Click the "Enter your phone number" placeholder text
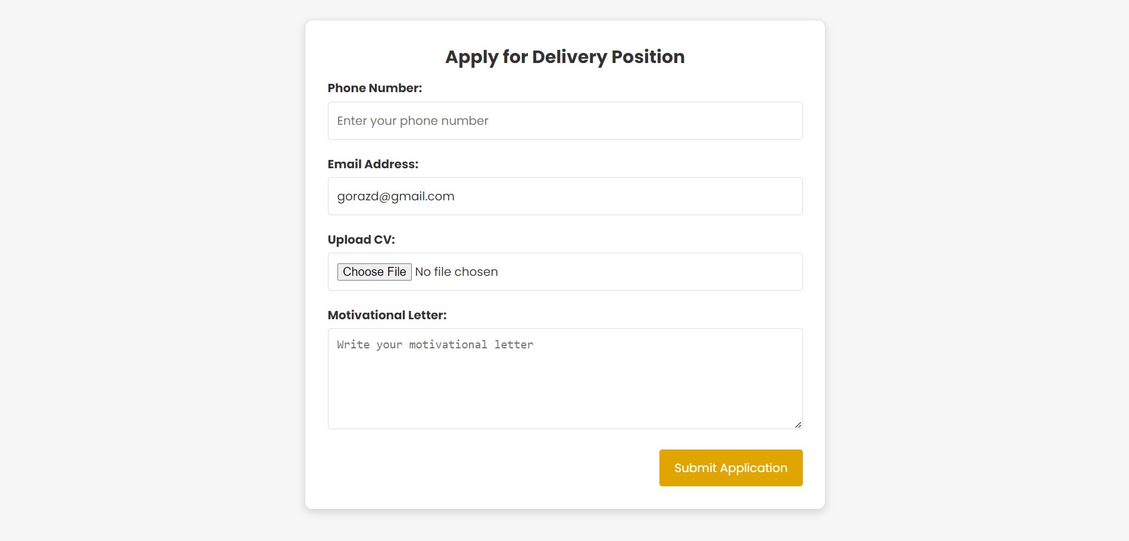The width and height of the screenshot is (1129, 541). pos(412,121)
